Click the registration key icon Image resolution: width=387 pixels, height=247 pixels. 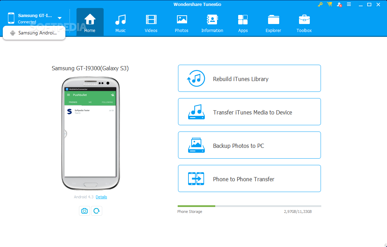(320, 5)
